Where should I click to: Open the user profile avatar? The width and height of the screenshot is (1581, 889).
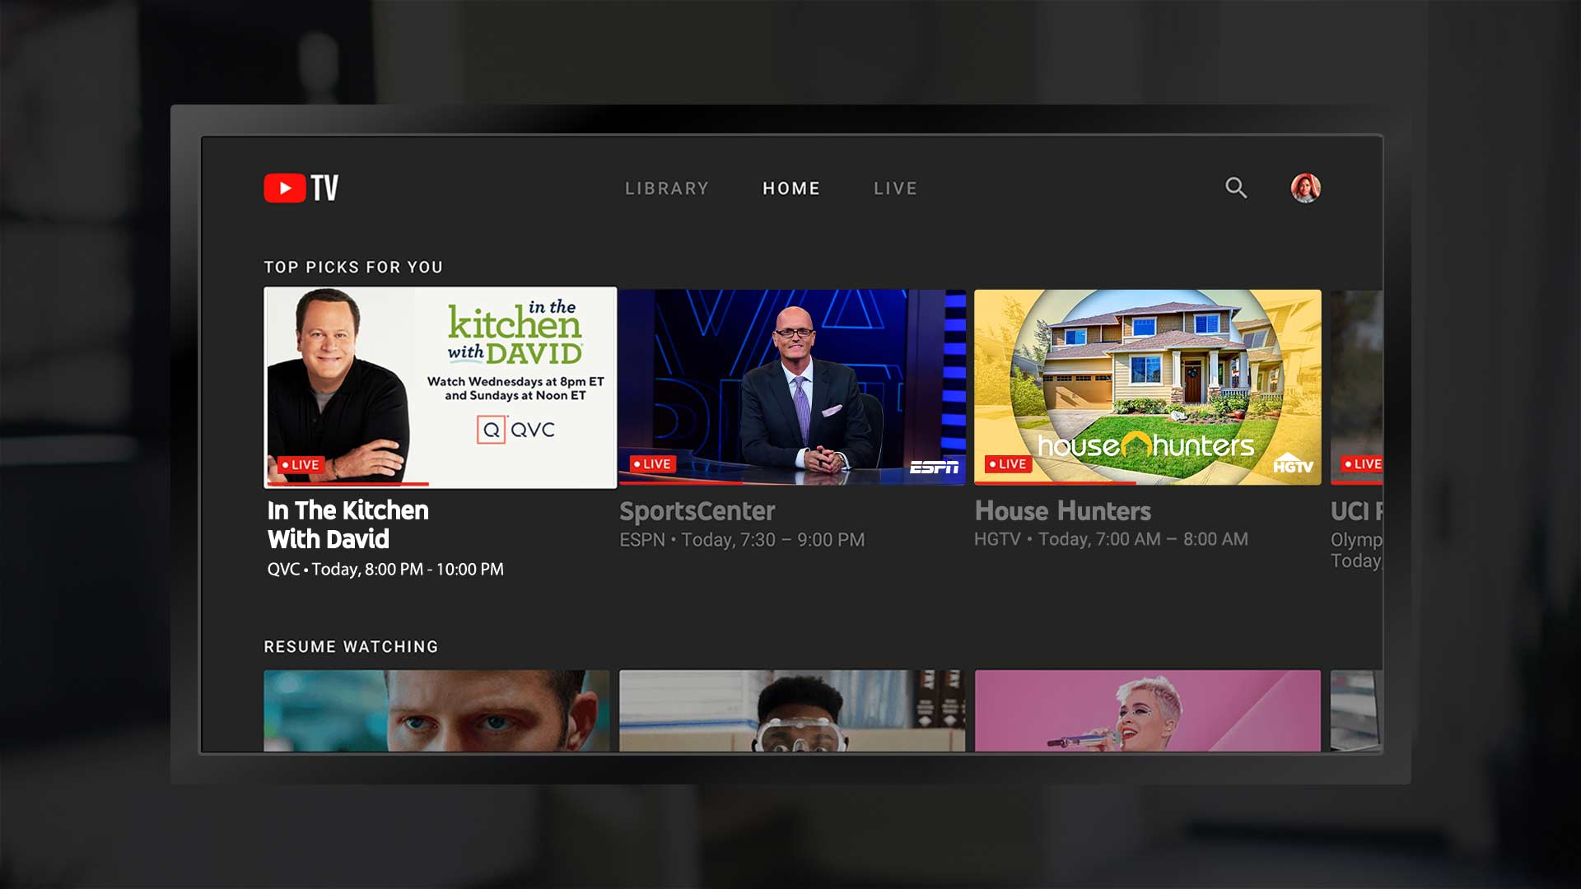pos(1305,188)
